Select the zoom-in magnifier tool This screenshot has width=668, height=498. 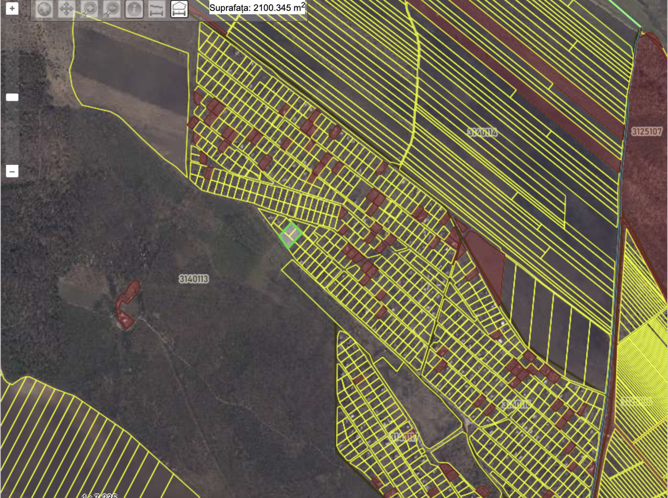(89, 9)
